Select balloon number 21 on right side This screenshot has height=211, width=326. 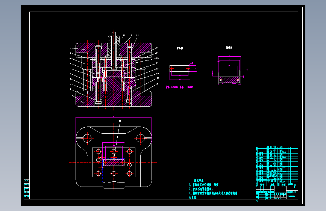tap(158, 84)
